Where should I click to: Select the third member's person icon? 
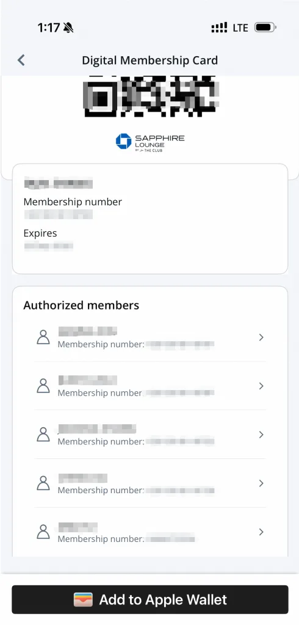coord(43,435)
